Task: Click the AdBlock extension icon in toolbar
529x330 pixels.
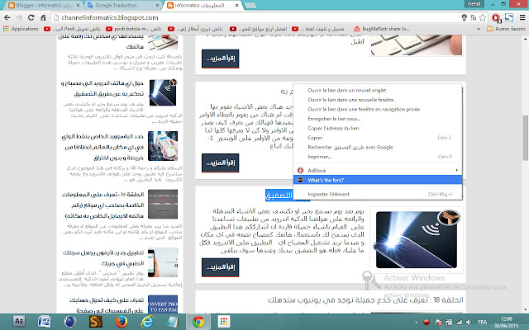Action: 496,18
